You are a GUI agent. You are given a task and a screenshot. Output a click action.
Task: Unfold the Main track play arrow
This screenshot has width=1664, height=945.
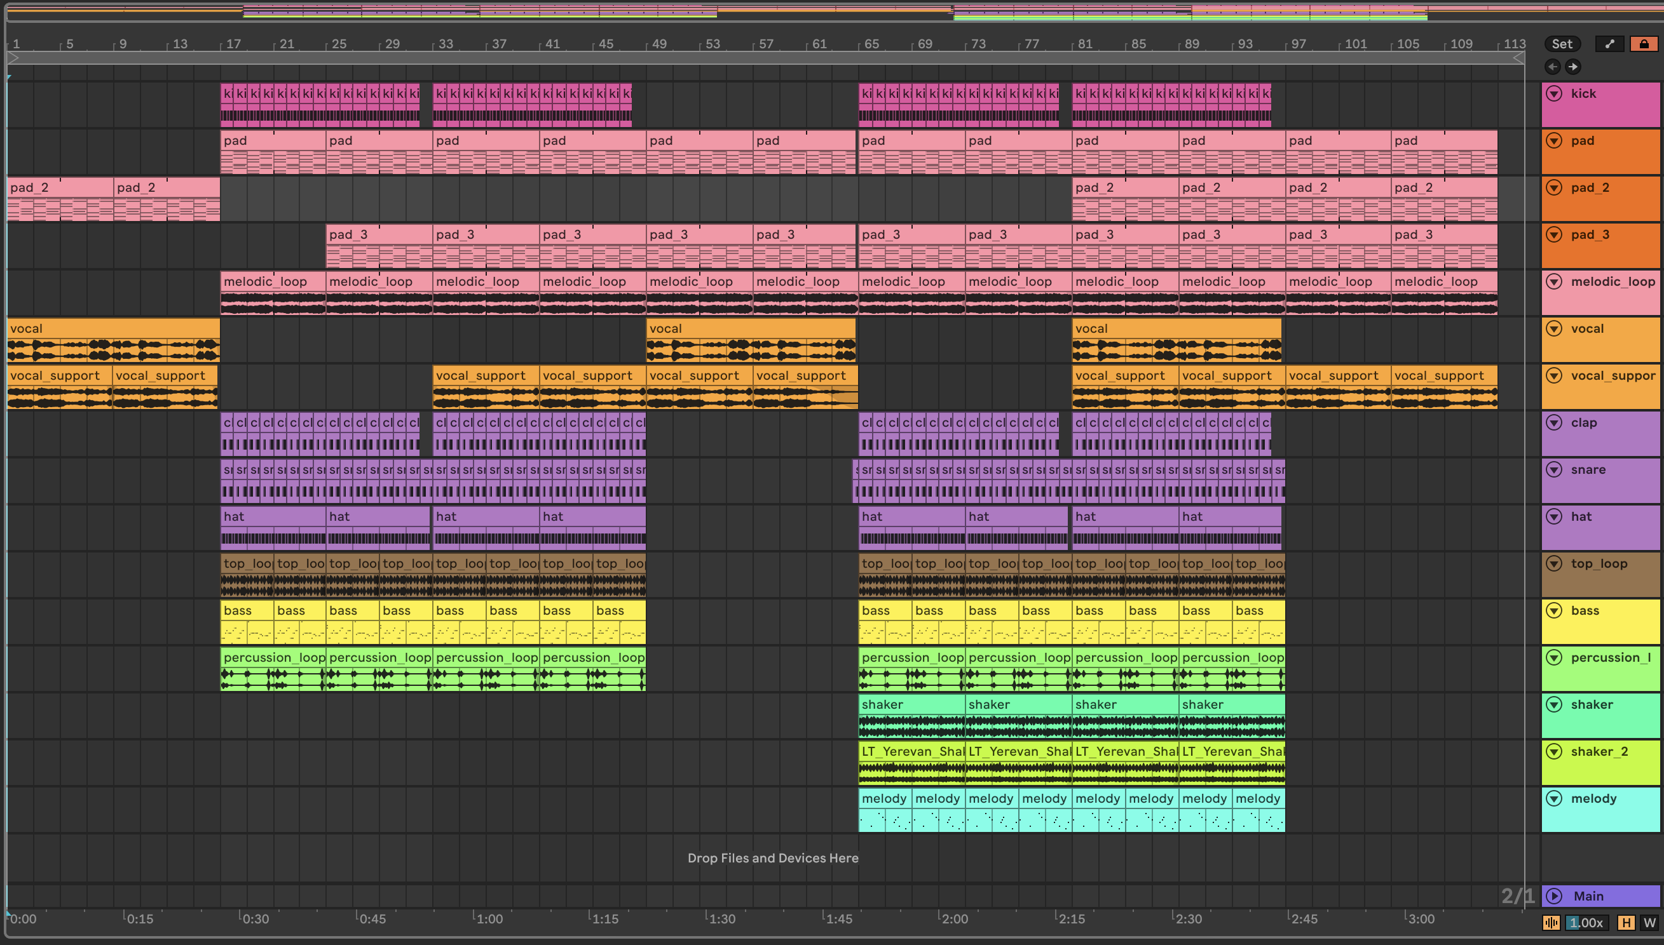click(1553, 896)
